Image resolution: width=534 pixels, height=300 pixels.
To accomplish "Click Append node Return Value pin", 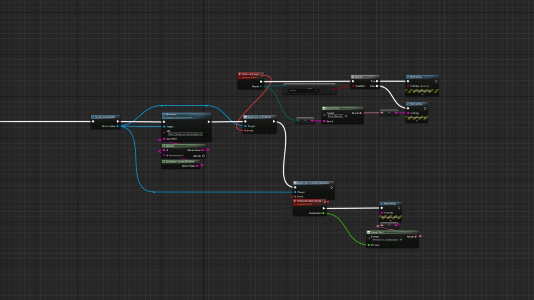I will point(203,150).
